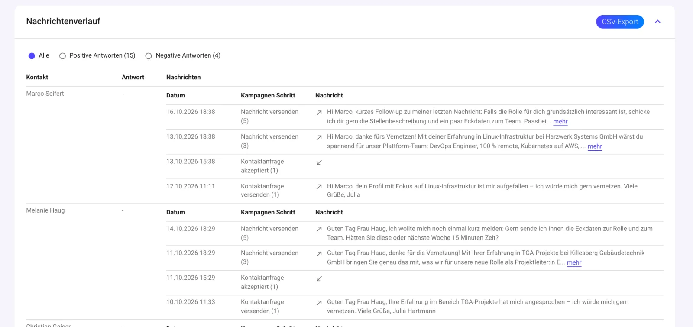The width and height of the screenshot is (693, 327).
Task: Click contact name Melanie Haug
Action: tap(45, 210)
